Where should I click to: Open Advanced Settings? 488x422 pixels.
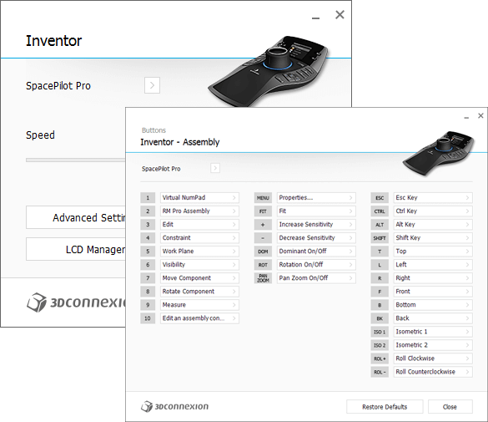coord(76,217)
